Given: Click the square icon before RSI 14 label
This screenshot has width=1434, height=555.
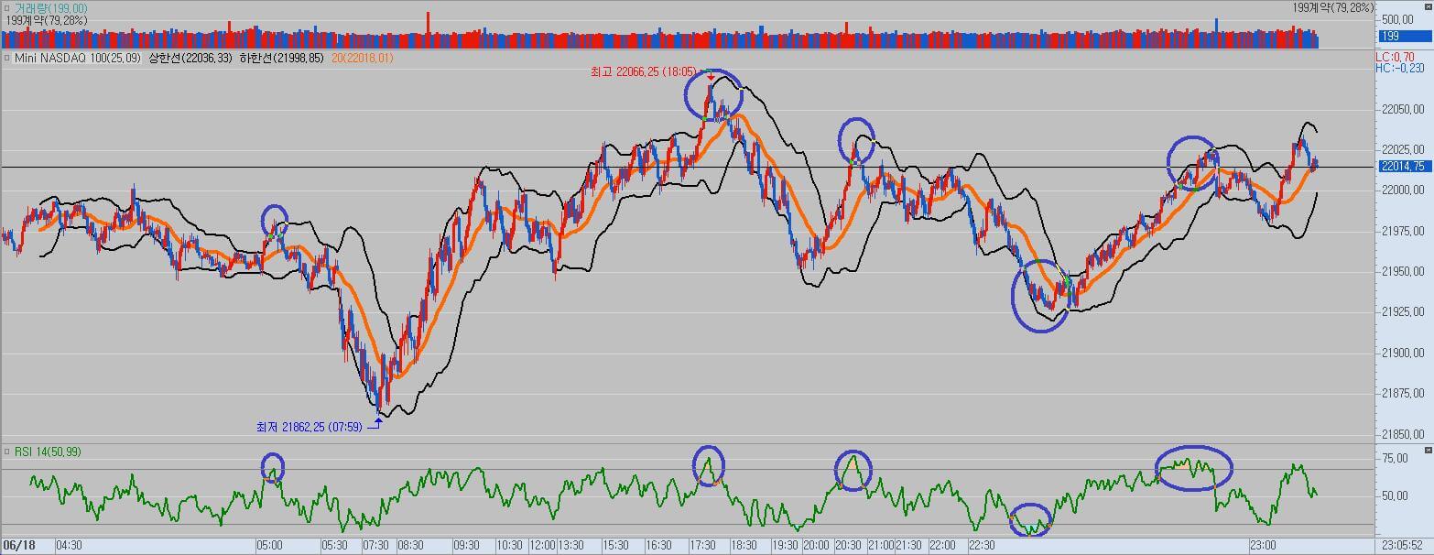Looking at the screenshot, I should point(7,452).
